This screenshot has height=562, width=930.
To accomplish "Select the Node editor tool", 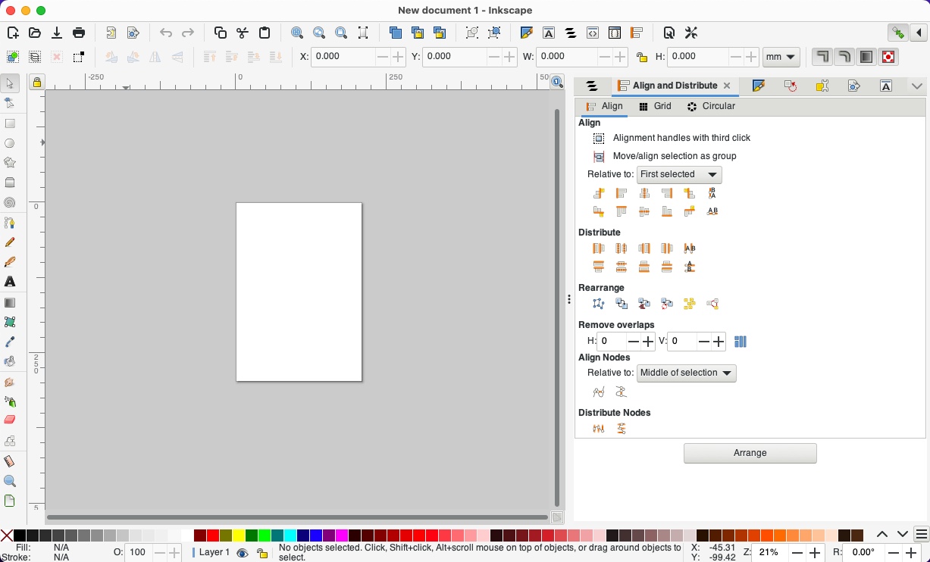I will [x=11, y=102].
